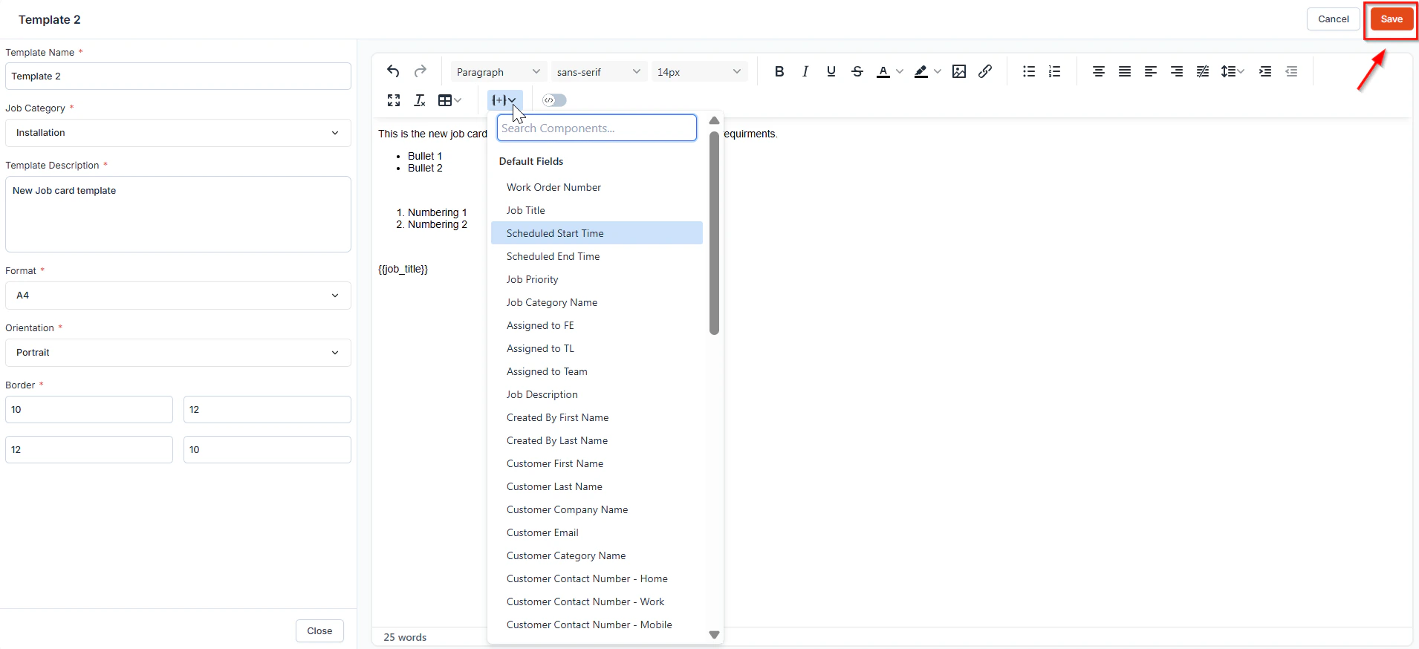Apply Strikethrough formatting icon

(857, 71)
